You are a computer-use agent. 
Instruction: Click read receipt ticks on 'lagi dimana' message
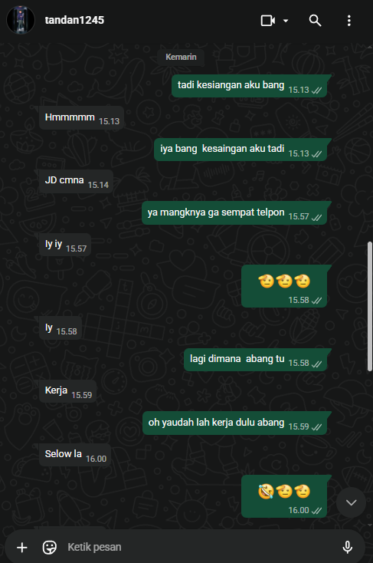coord(316,364)
